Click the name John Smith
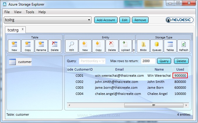The width and height of the screenshot is (198, 123). 156,82
